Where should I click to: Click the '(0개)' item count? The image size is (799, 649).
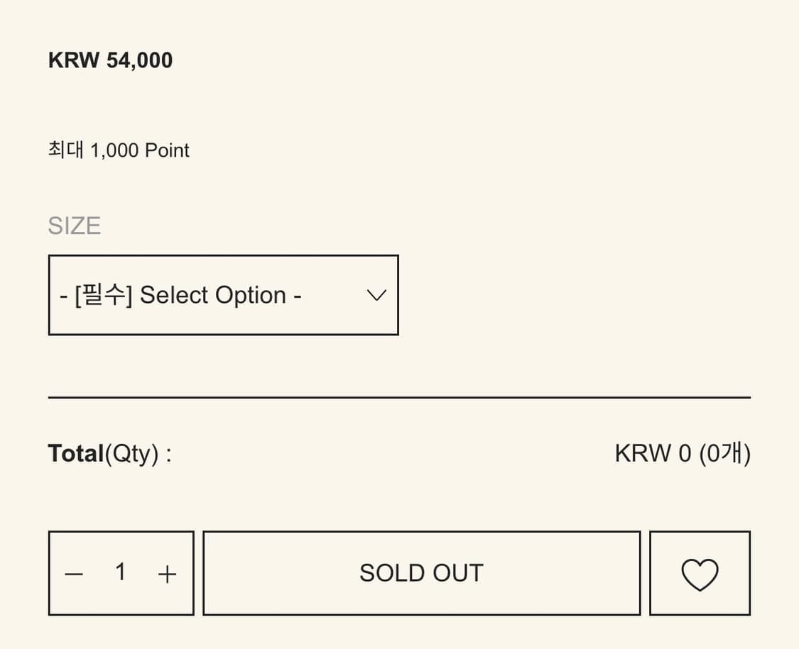(724, 453)
